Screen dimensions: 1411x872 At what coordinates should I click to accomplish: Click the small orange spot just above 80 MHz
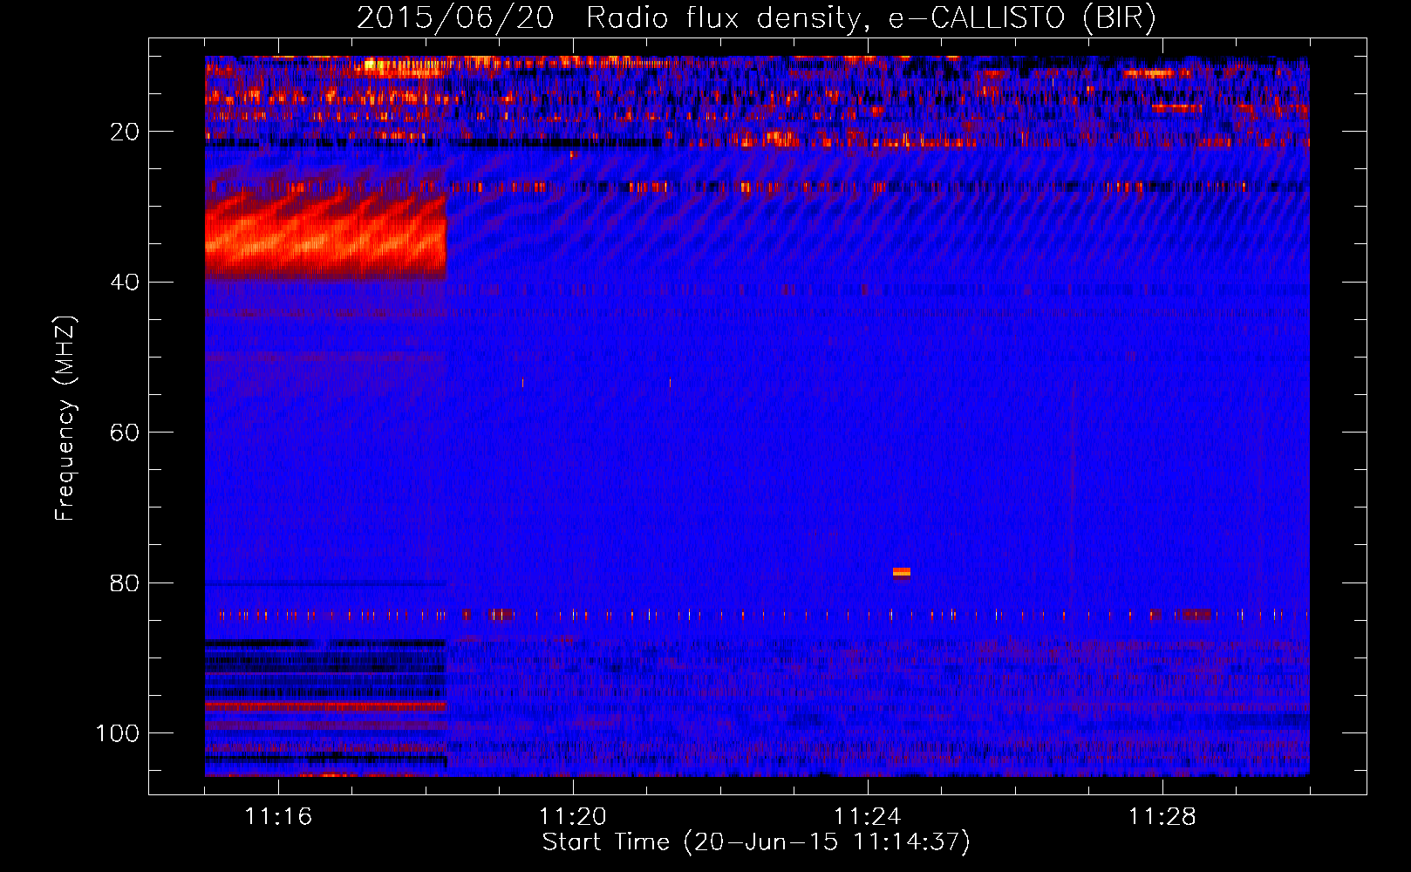[902, 573]
